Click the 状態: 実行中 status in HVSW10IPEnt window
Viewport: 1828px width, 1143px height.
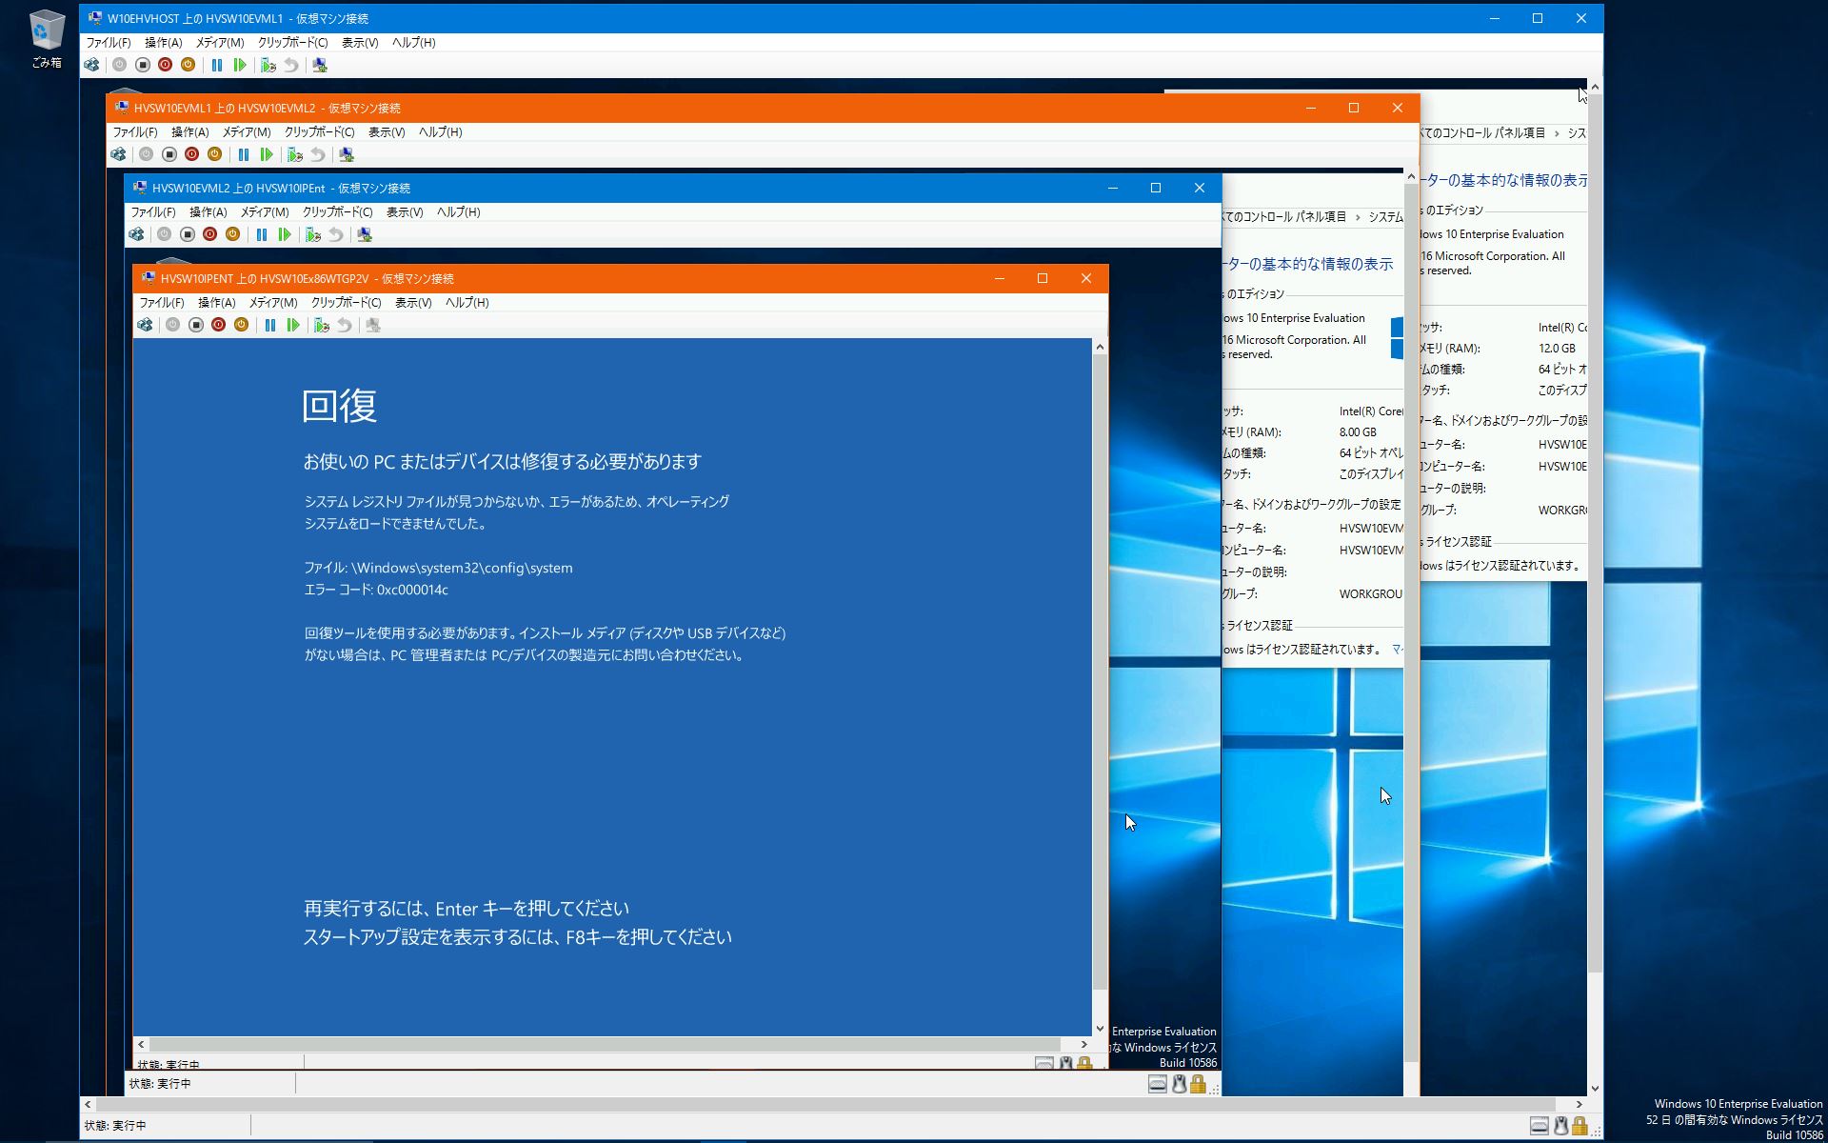(160, 1084)
